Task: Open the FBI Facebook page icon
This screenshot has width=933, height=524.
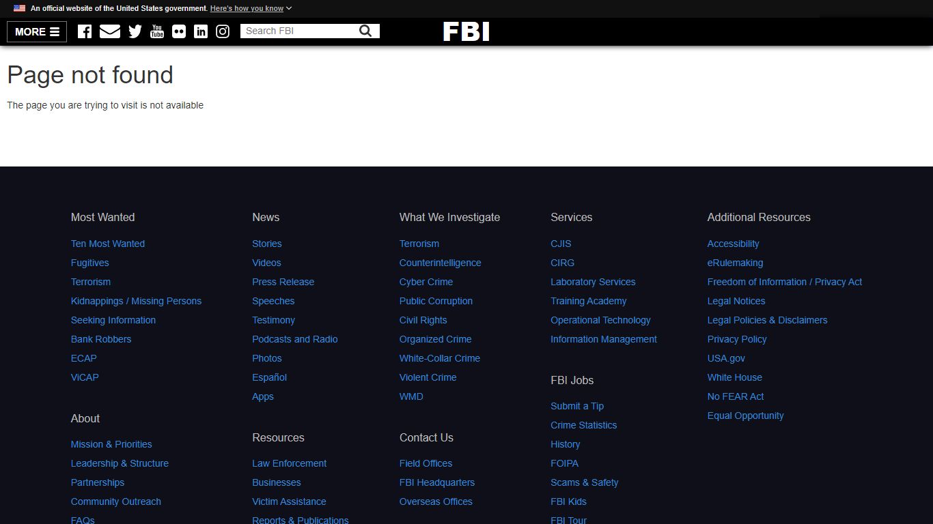Action: pos(85,31)
